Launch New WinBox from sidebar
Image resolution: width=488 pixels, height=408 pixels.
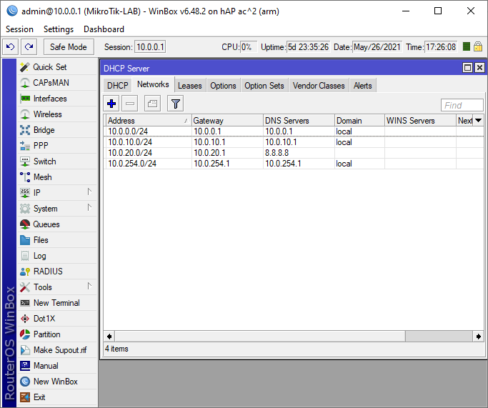pos(57,382)
